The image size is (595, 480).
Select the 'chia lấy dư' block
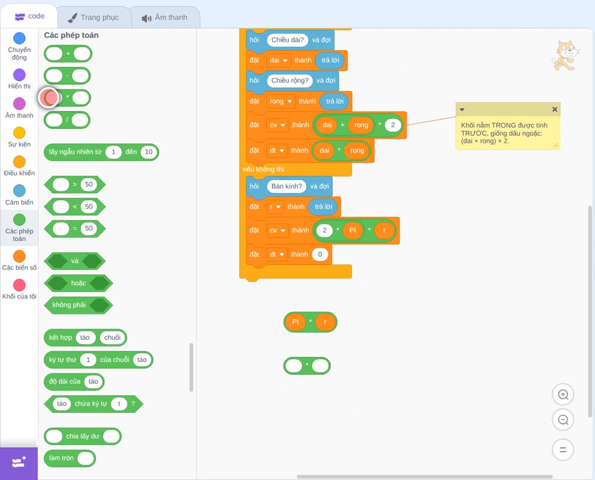(83, 437)
